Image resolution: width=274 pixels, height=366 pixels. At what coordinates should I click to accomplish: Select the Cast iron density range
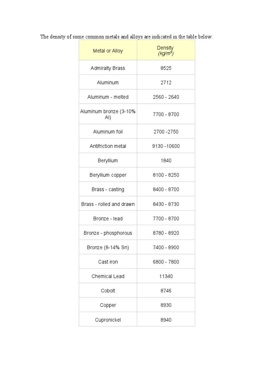pos(166,262)
